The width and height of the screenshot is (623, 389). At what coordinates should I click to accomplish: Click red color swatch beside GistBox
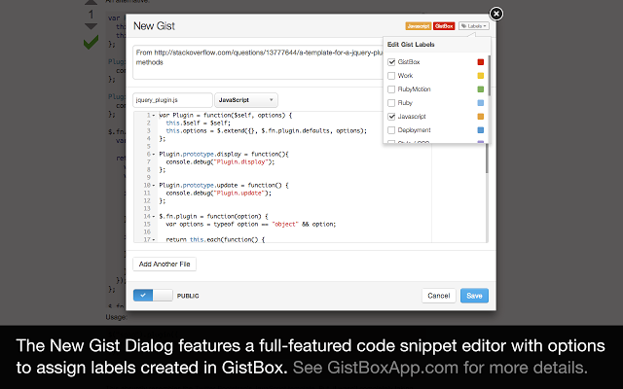tap(480, 62)
